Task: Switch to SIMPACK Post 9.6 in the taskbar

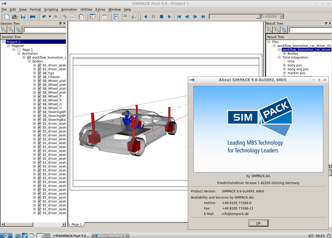Action: pos(71,236)
